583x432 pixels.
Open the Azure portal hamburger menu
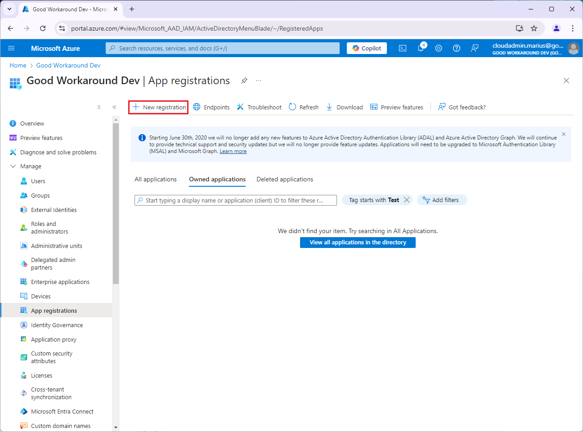11,48
